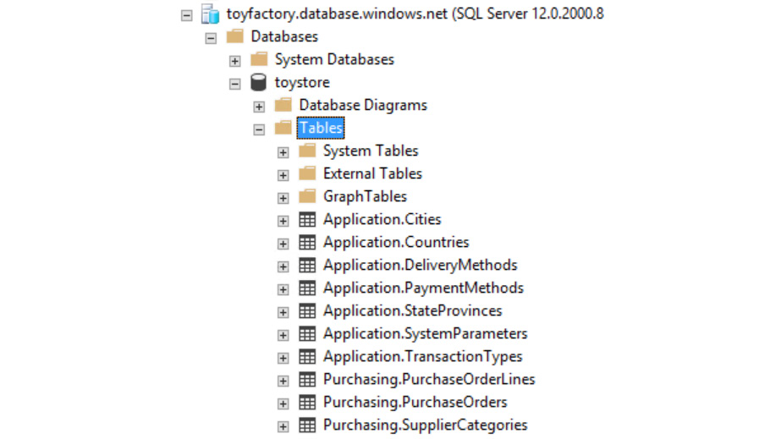
Task: Click the Database Diagrams folder icon
Action: click(283, 106)
